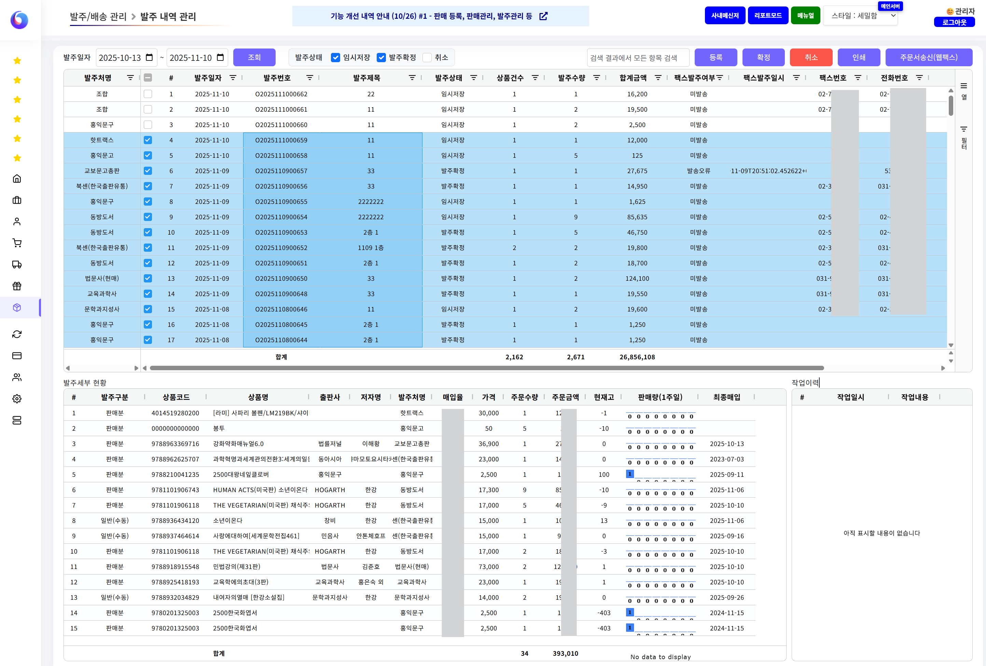Viewport: 986px width, 666px height.
Task: Uncheck the 임시저장 status checkbox
Action: point(336,58)
